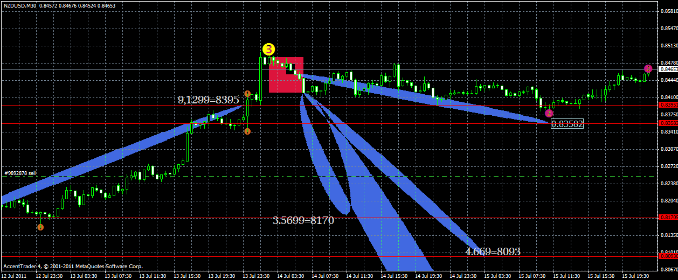Click the 0.8204 price scale label

(668, 201)
